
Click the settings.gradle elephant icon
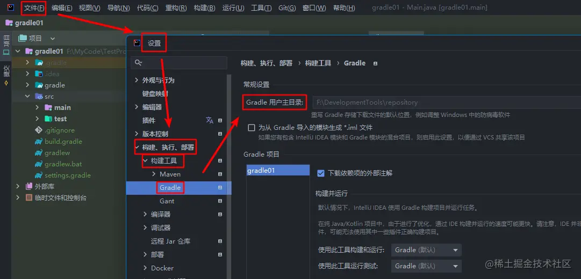[x=39, y=175]
